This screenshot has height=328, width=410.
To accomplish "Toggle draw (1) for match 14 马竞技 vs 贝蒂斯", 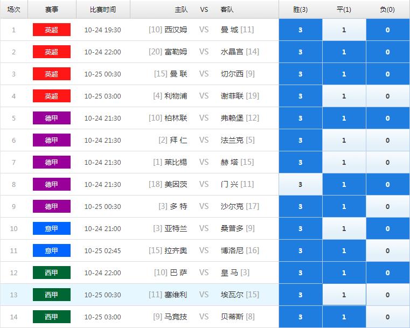I will pos(344,317).
